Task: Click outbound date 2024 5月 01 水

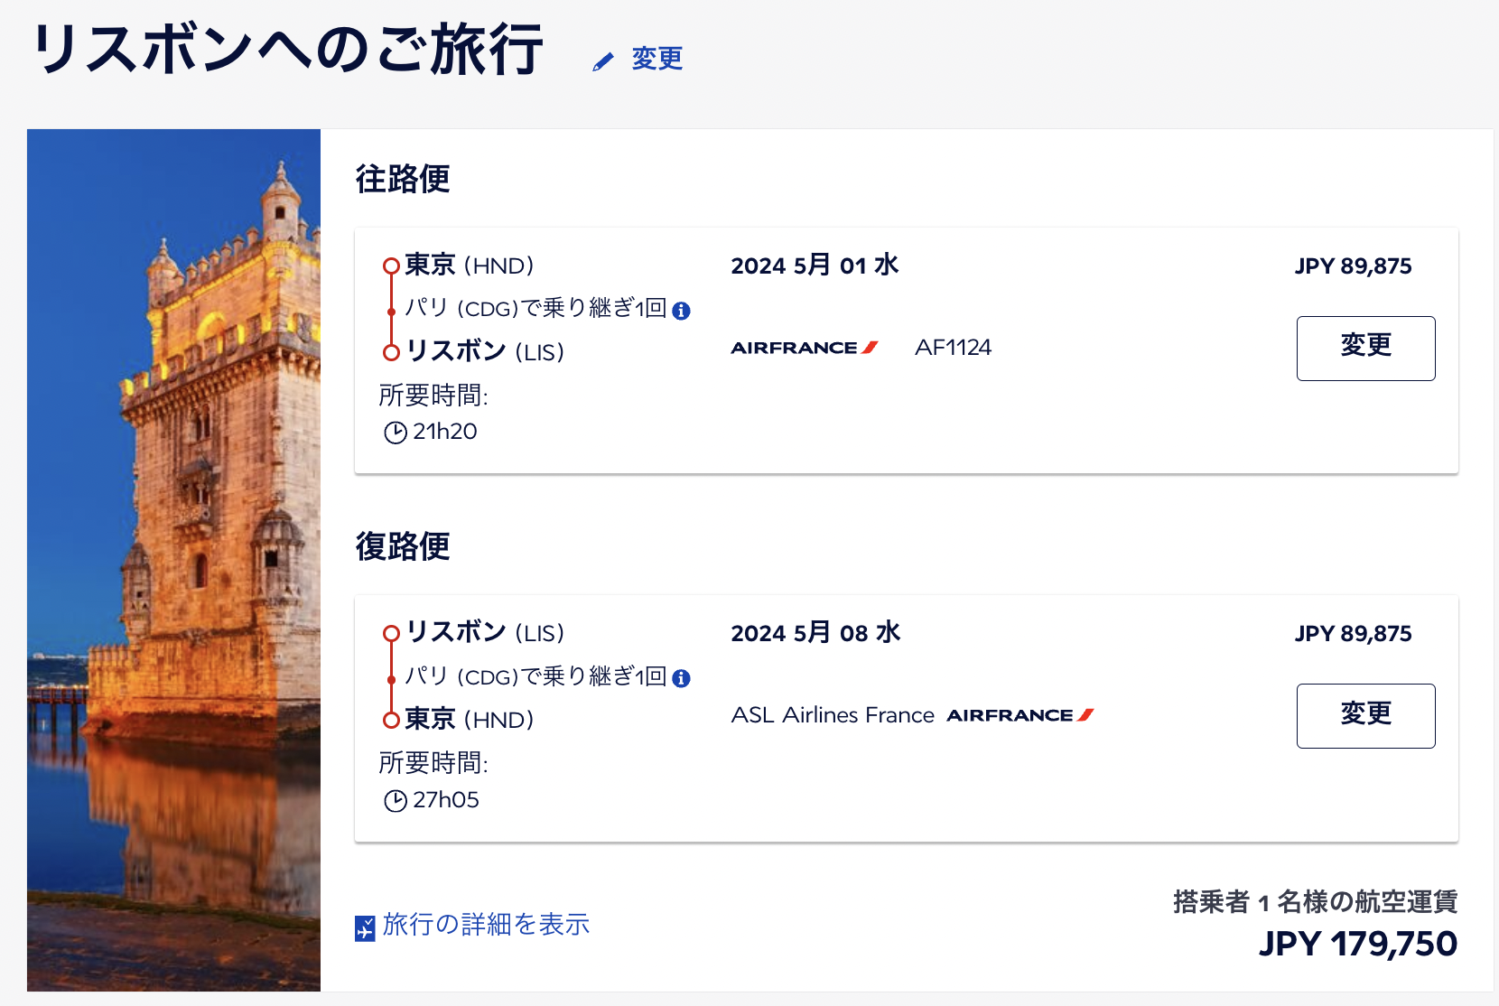Action: [x=815, y=265]
